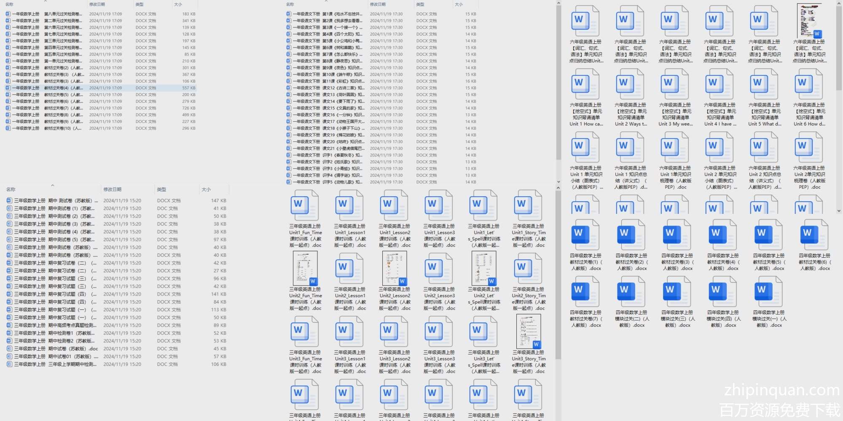This screenshot has height=421, width=843.
Task: Open the 六年级英语 挖空式 Unit 6 How d... icon
Action: (x=809, y=84)
